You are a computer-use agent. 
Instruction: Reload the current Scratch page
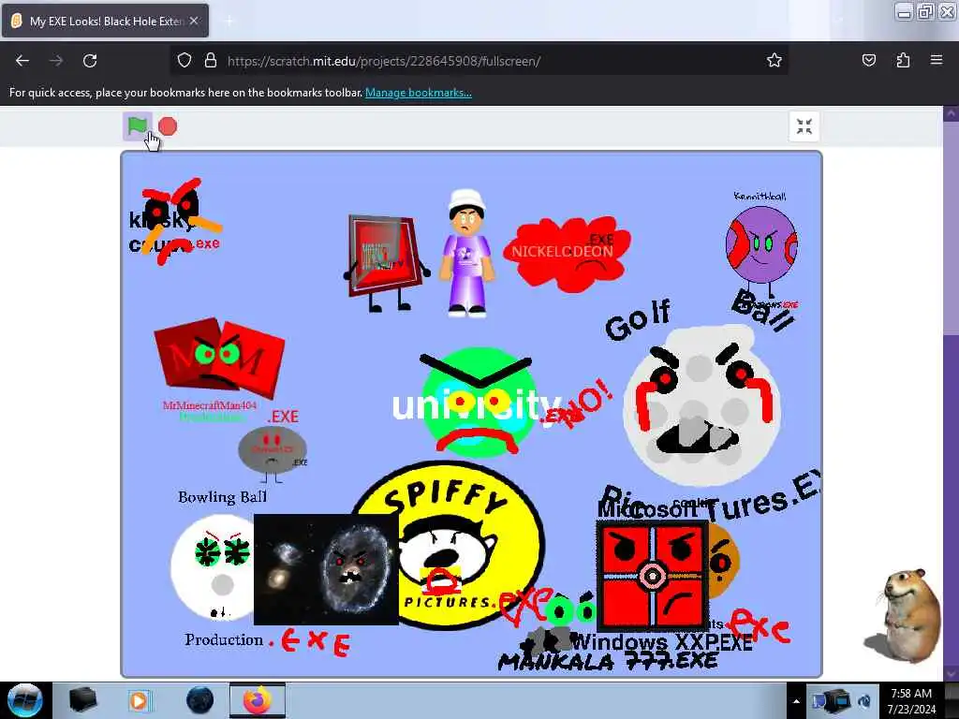[90, 61]
